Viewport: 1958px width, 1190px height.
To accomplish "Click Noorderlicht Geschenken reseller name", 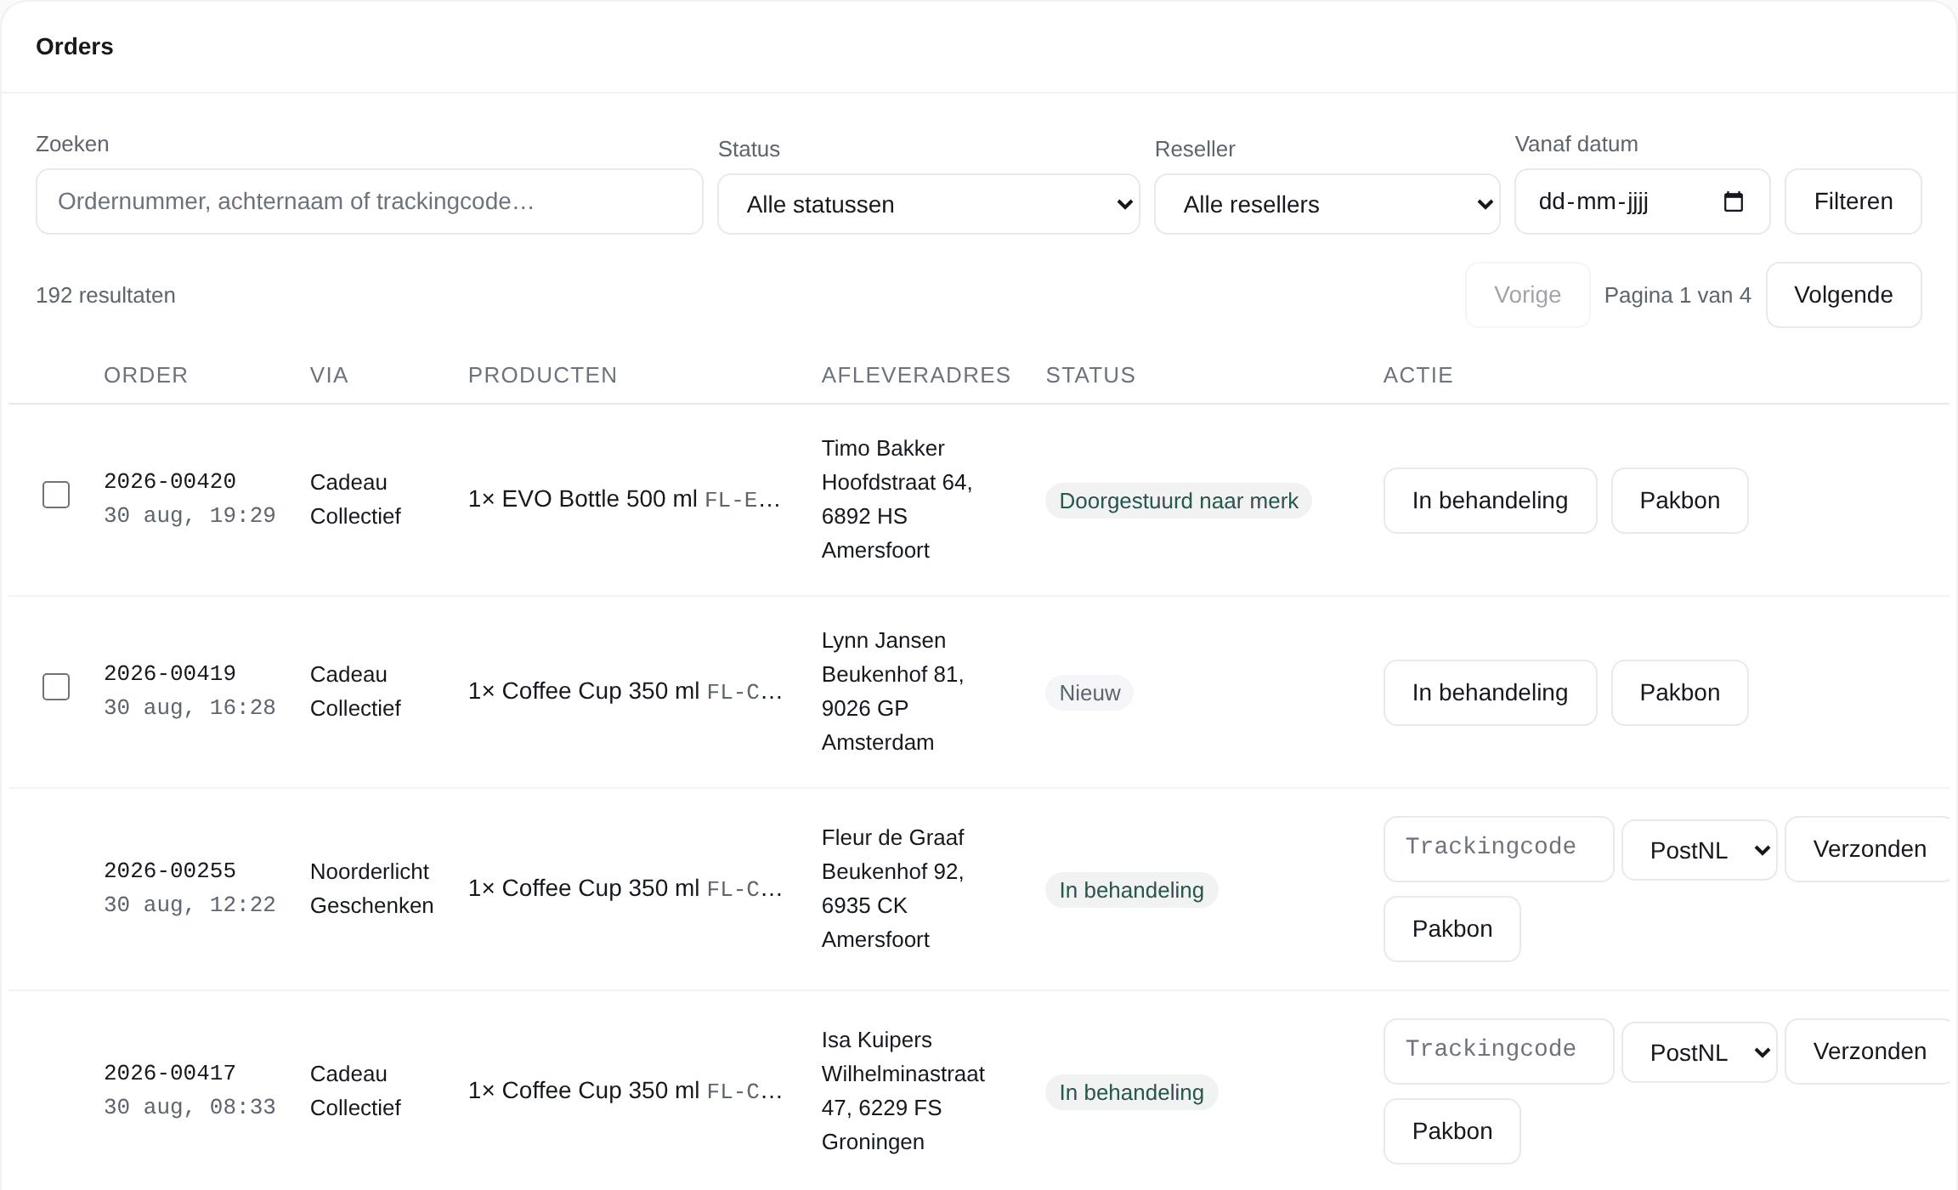I will (x=371, y=888).
